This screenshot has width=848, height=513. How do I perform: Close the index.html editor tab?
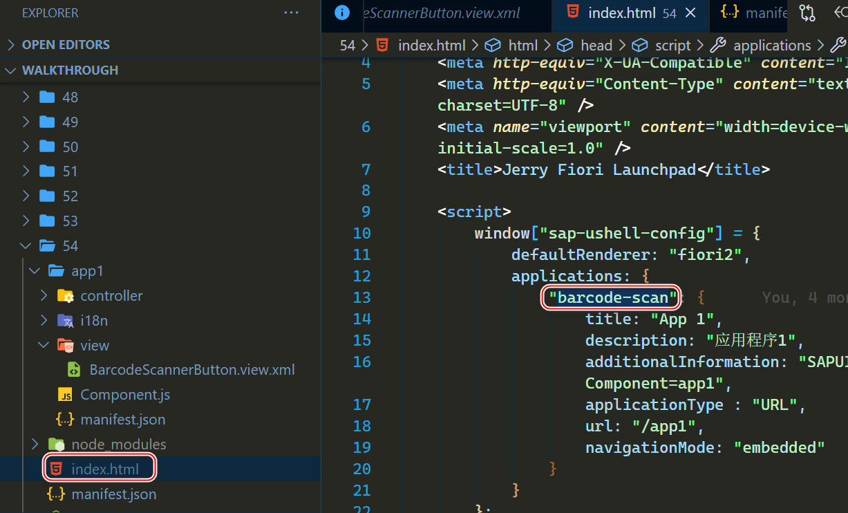[x=690, y=13]
